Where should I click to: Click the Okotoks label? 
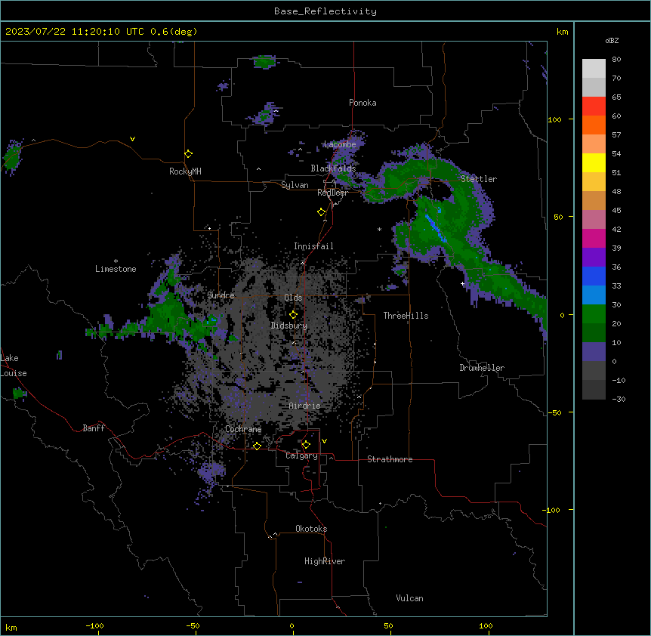click(311, 529)
